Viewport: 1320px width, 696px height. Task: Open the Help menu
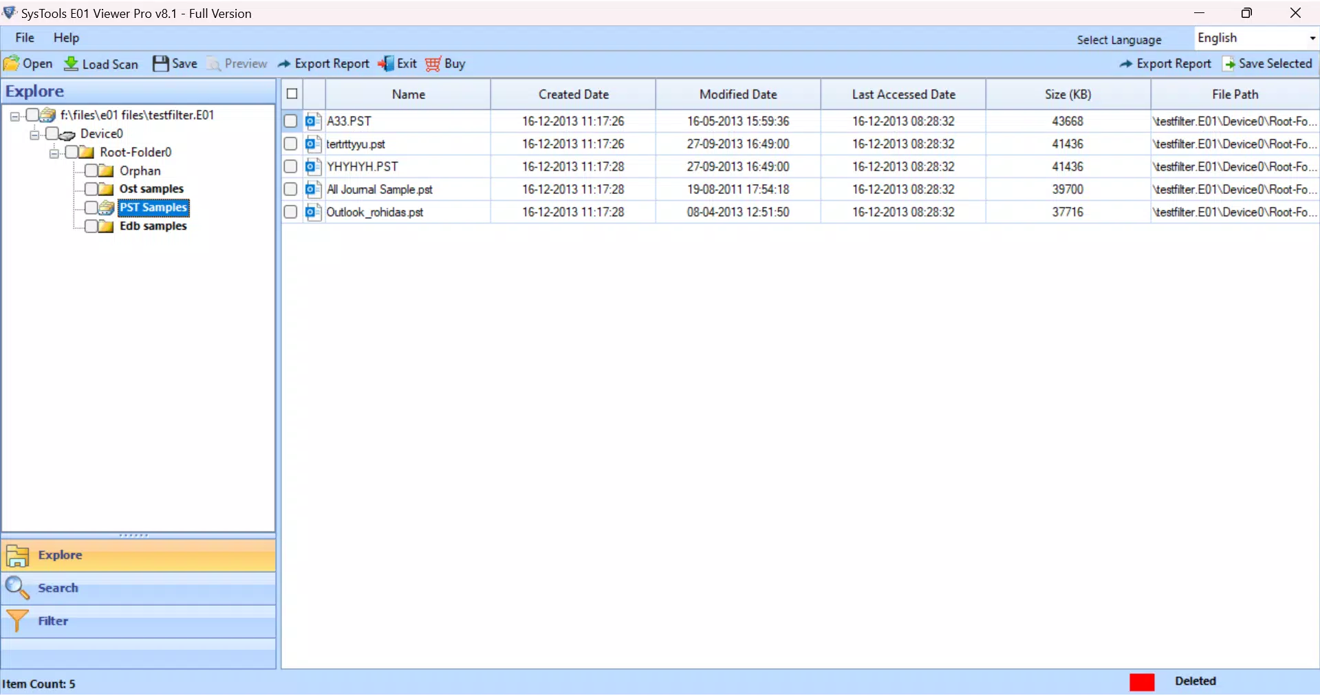point(66,38)
